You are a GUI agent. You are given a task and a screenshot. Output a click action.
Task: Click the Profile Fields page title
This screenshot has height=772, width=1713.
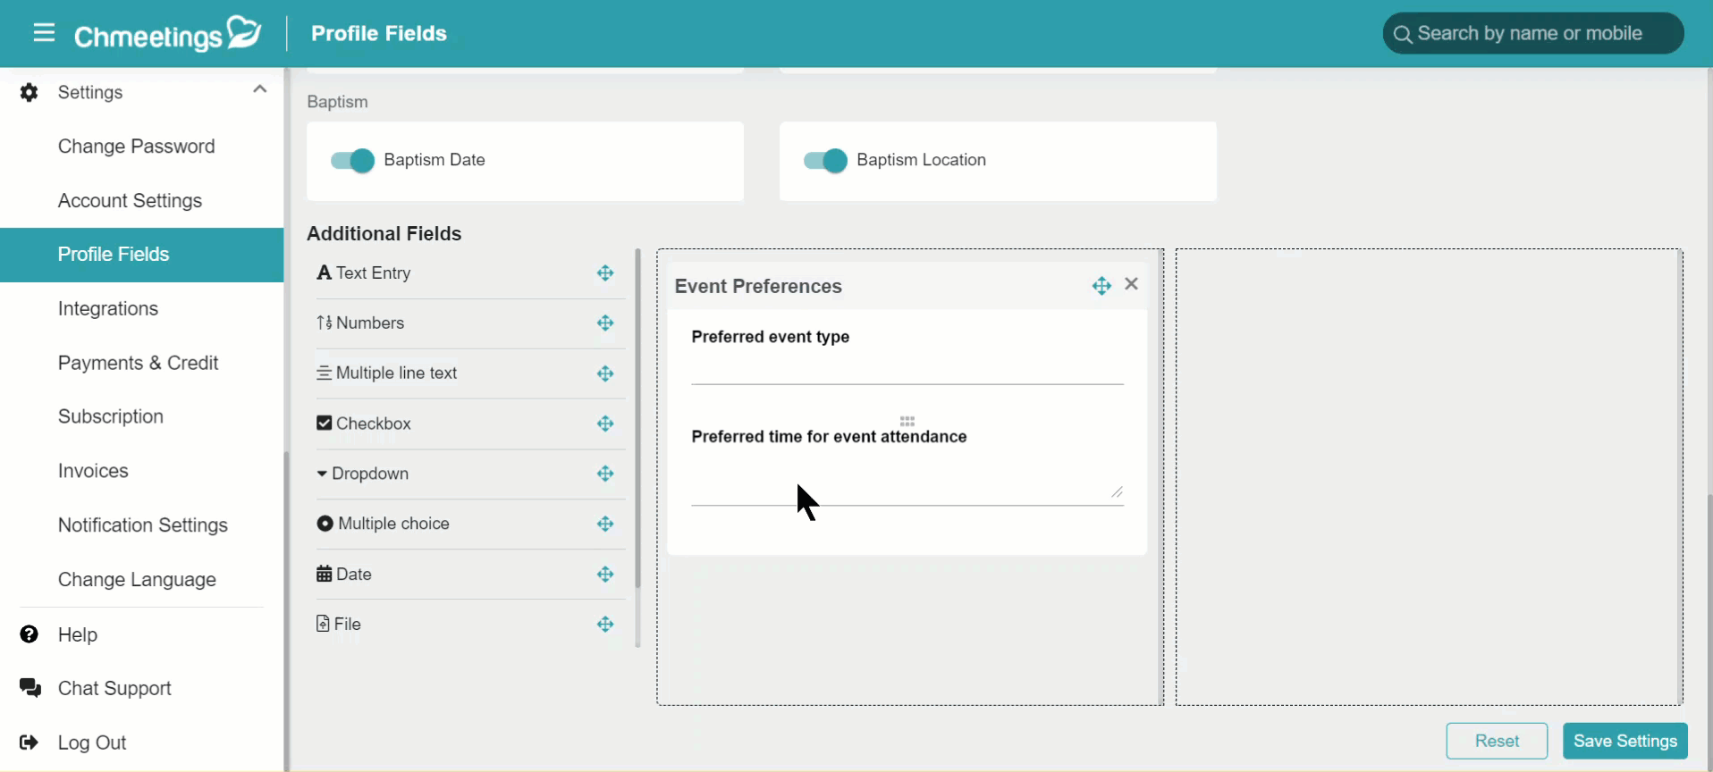click(379, 34)
